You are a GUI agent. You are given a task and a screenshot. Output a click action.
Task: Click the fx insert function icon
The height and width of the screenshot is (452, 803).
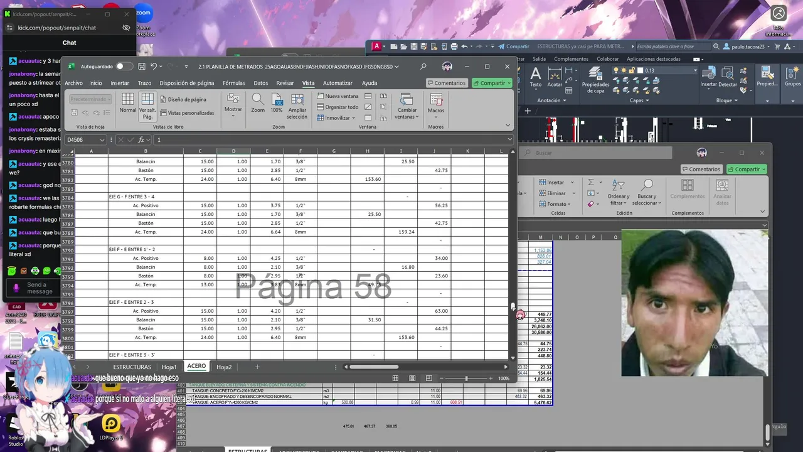tap(141, 139)
